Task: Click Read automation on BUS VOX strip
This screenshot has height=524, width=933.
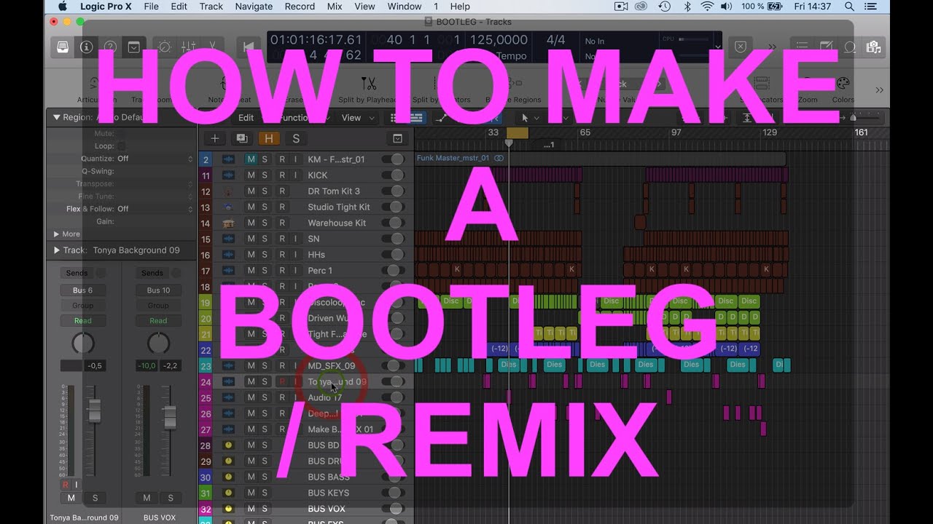Action: tap(158, 321)
